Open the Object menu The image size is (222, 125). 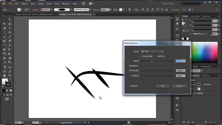click(25, 4)
